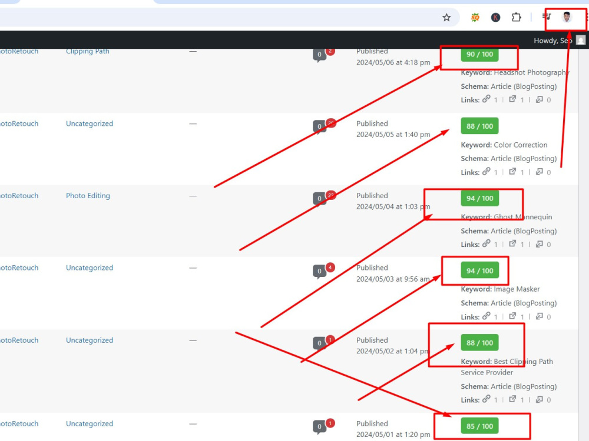Click incoming links icon for Headshot Photography
Image resolution: width=589 pixels, height=441 pixels.
pyautogui.click(x=540, y=99)
